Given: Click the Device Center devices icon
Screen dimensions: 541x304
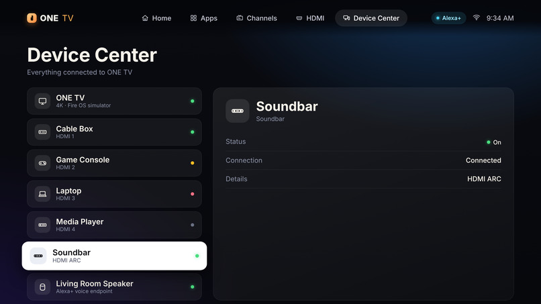Looking at the screenshot, I should click(346, 18).
